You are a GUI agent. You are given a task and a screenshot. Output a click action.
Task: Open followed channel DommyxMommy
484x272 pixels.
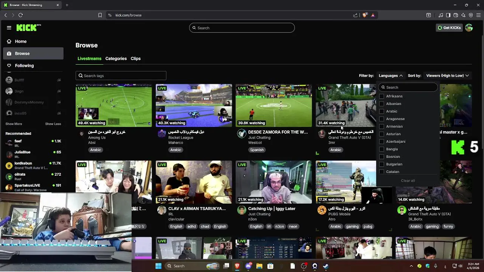(33, 102)
